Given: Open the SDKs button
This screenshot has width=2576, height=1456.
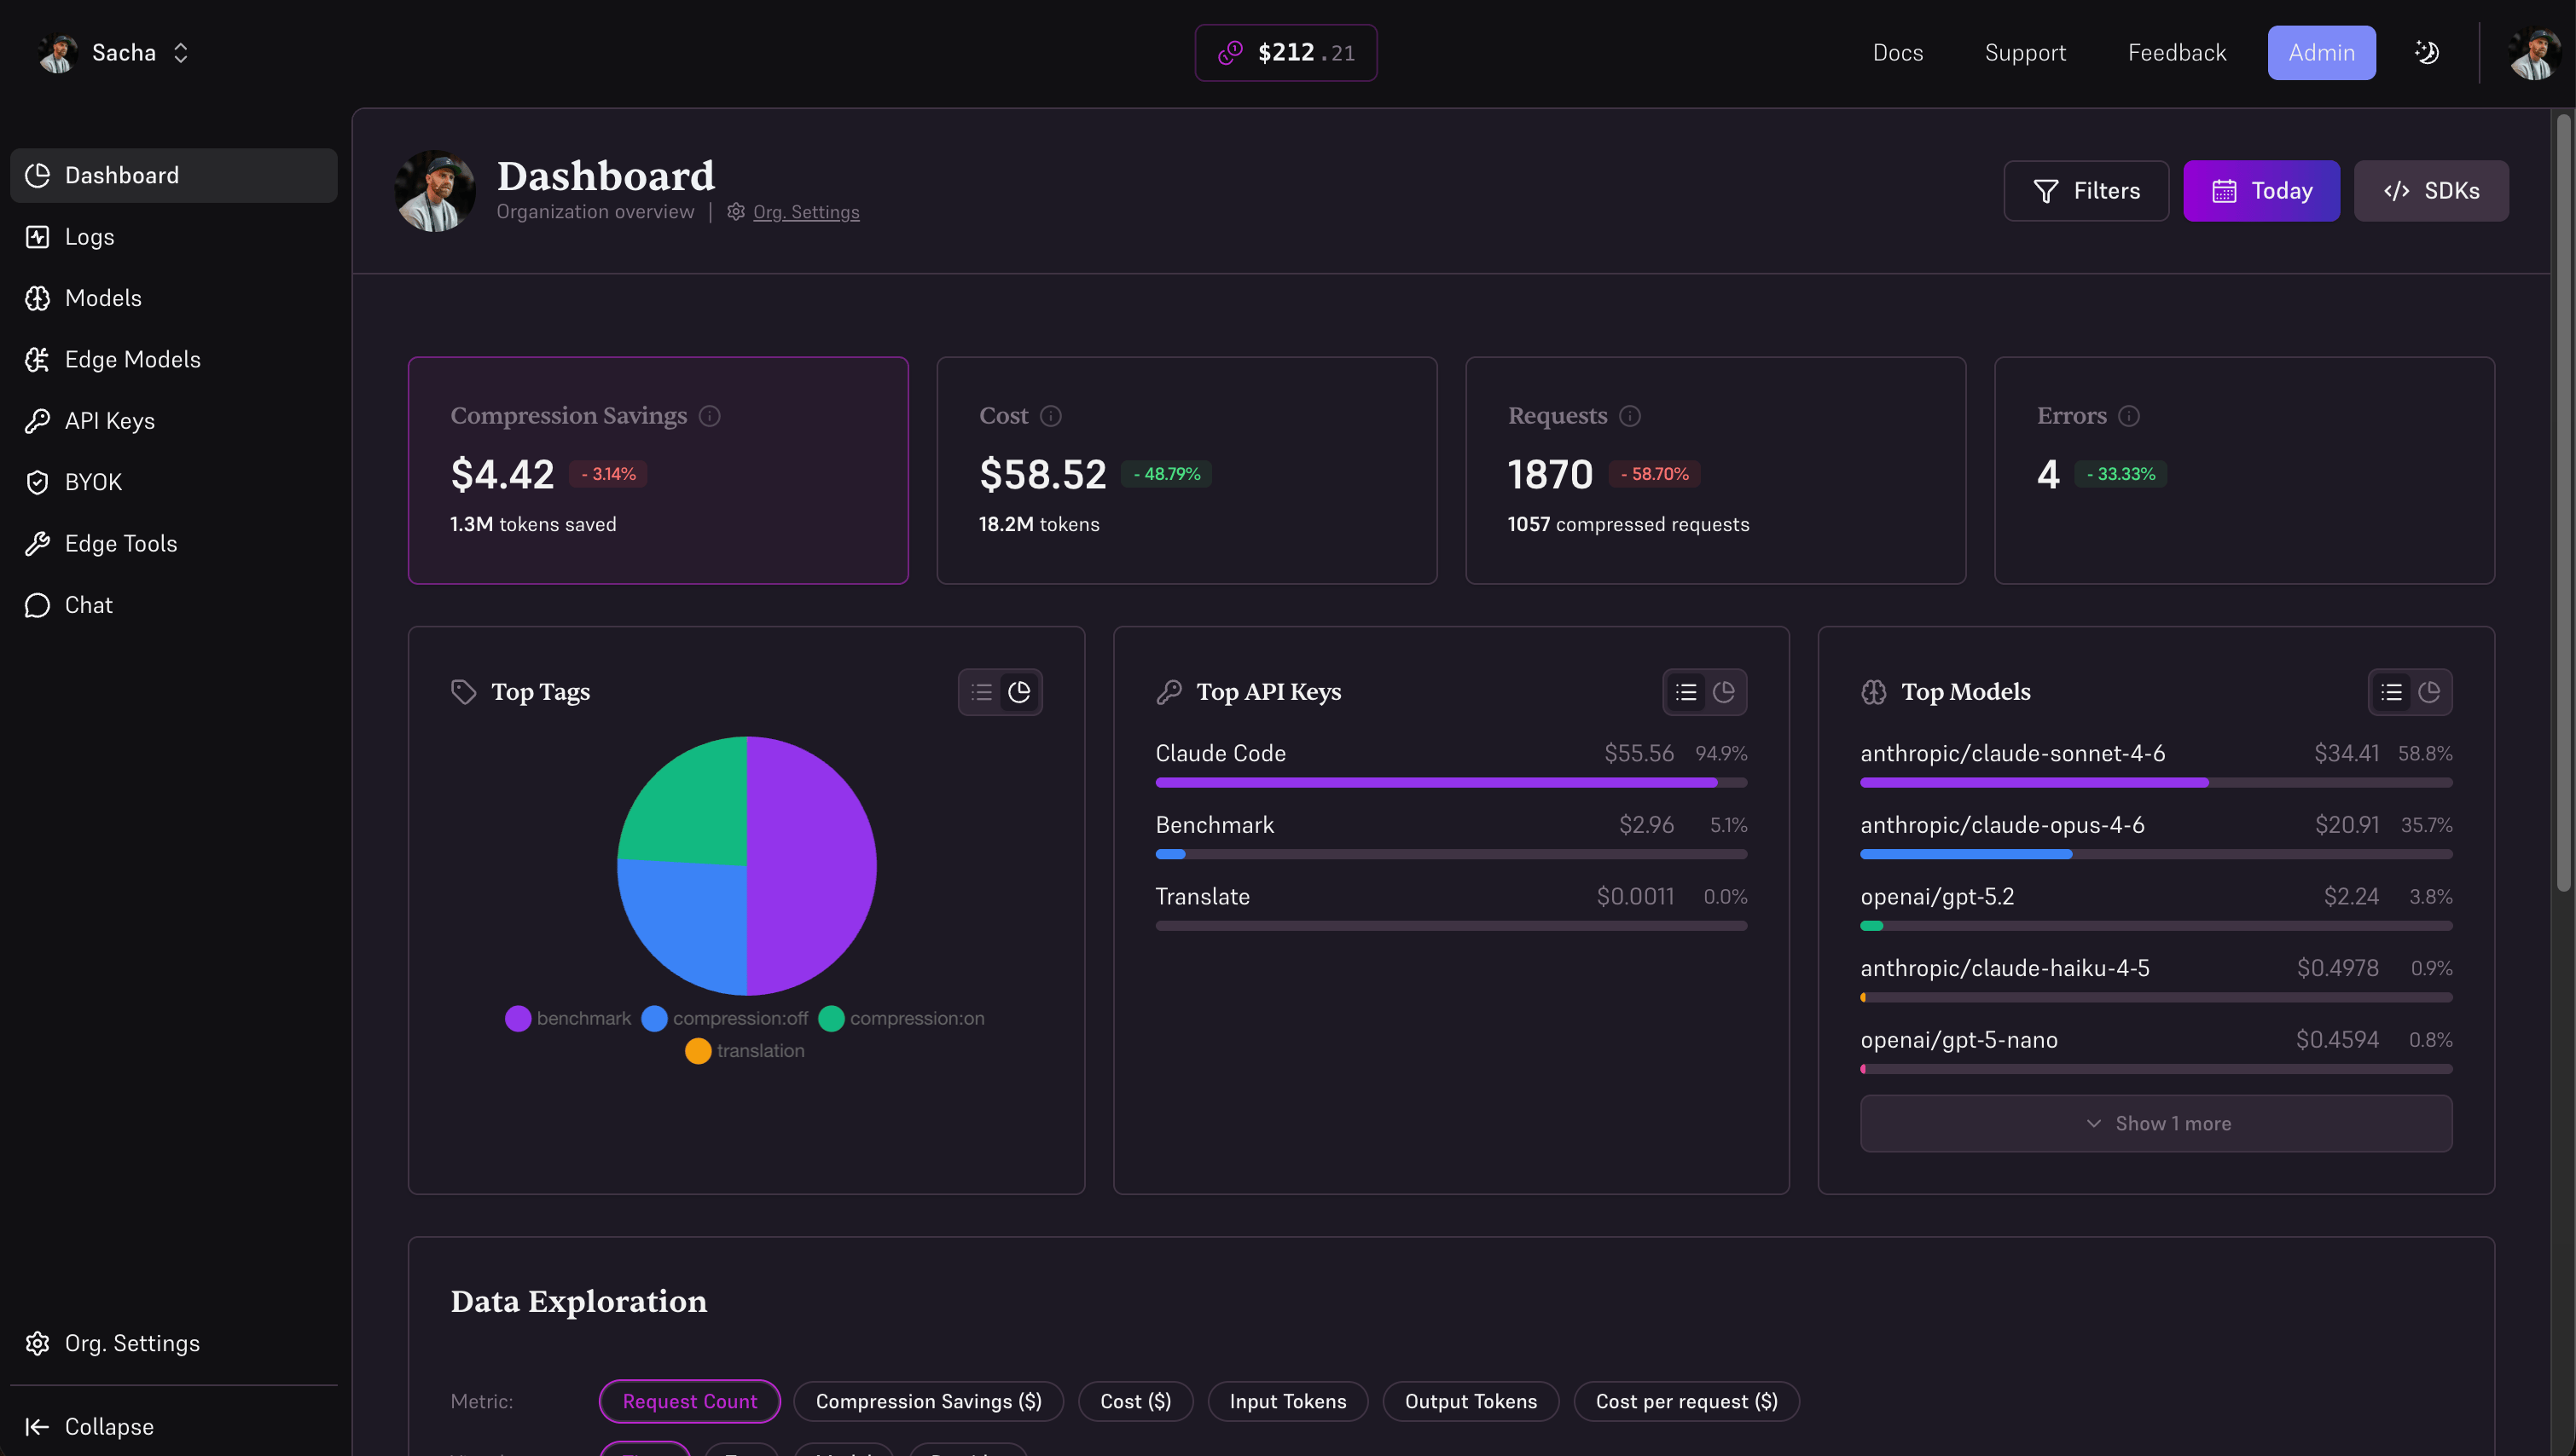Looking at the screenshot, I should coord(2431,190).
